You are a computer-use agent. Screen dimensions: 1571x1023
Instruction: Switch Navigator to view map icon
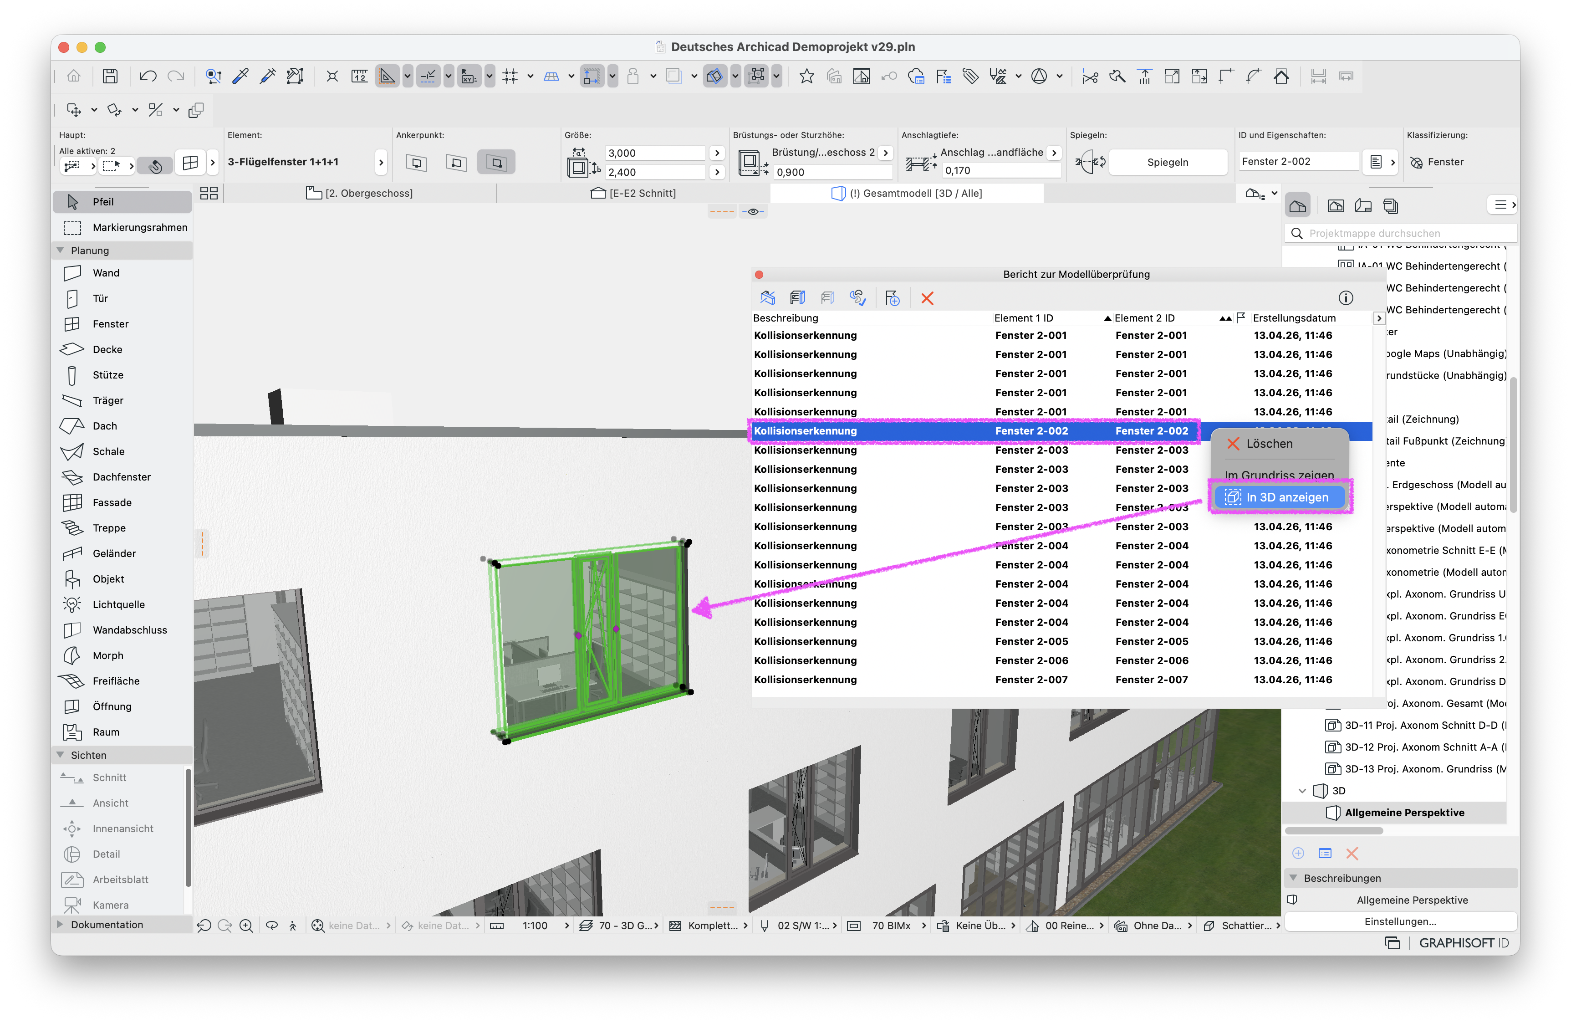coord(1335,206)
